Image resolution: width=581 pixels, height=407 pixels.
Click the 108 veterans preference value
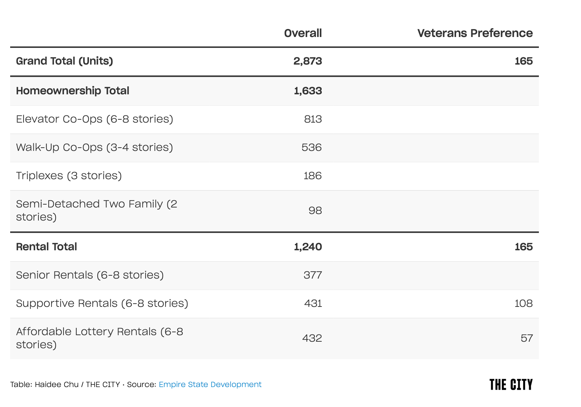pos(524,303)
